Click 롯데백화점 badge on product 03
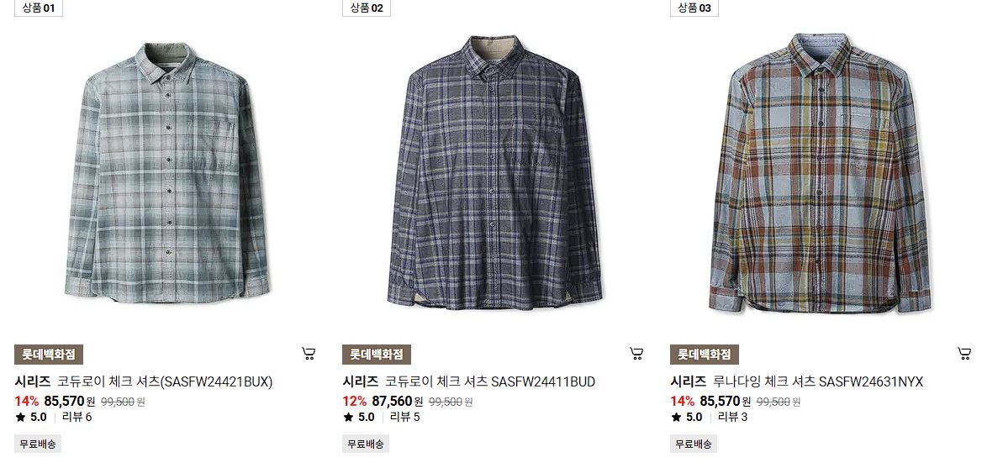The image size is (982, 468). point(705,355)
